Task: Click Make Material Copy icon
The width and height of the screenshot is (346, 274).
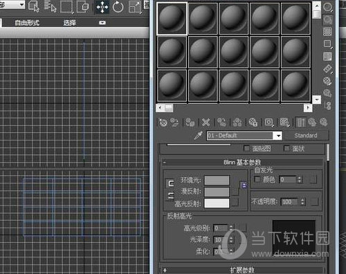Action: 221,122
